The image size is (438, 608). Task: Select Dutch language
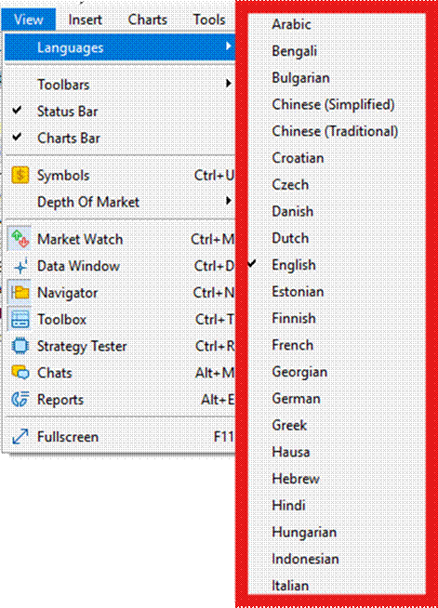[x=290, y=239]
